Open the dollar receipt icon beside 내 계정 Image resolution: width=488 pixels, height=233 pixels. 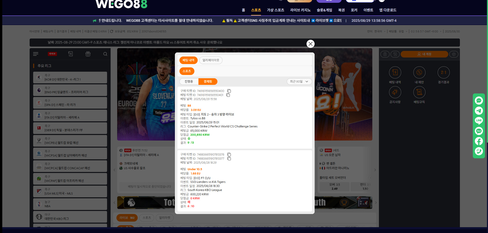click(x=395, y=54)
